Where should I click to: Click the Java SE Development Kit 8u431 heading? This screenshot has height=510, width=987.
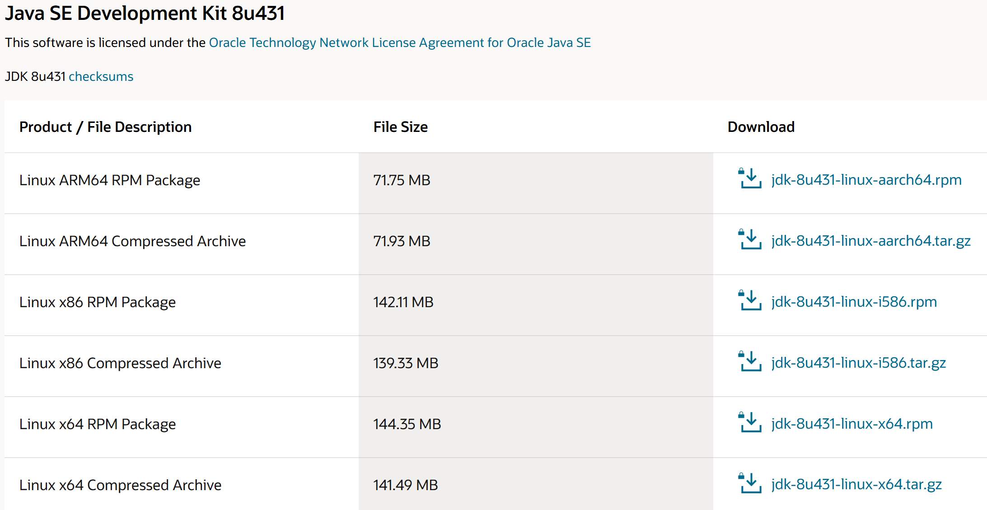[x=145, y=13]
